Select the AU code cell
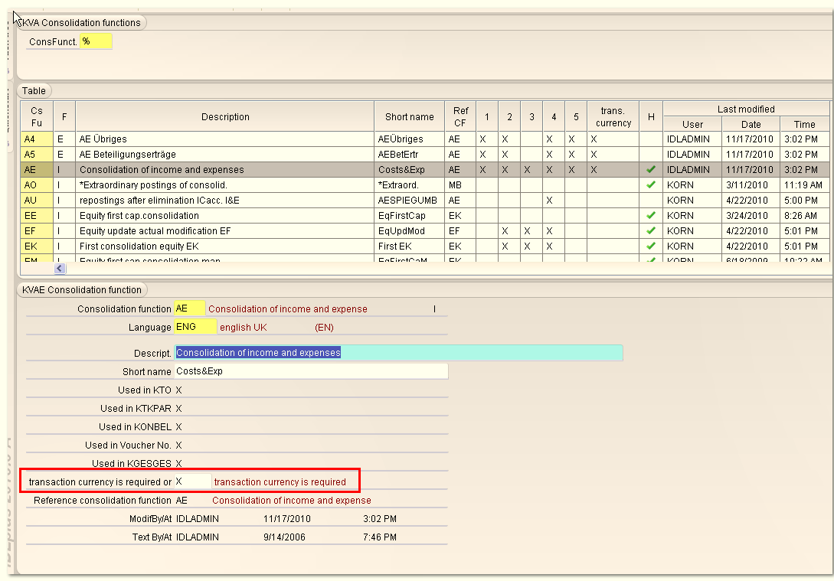This screenshot has width=834, height=581. (x=37, y=201)
